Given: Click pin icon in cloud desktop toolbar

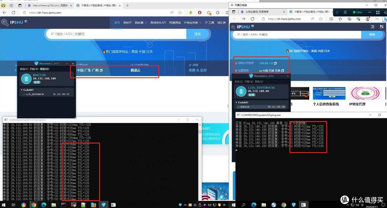Looking at the screenshot, I should 337,12.
